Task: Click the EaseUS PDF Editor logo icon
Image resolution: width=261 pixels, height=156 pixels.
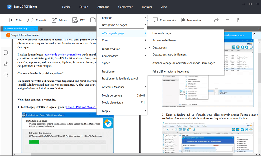Action: pos(9,7)
